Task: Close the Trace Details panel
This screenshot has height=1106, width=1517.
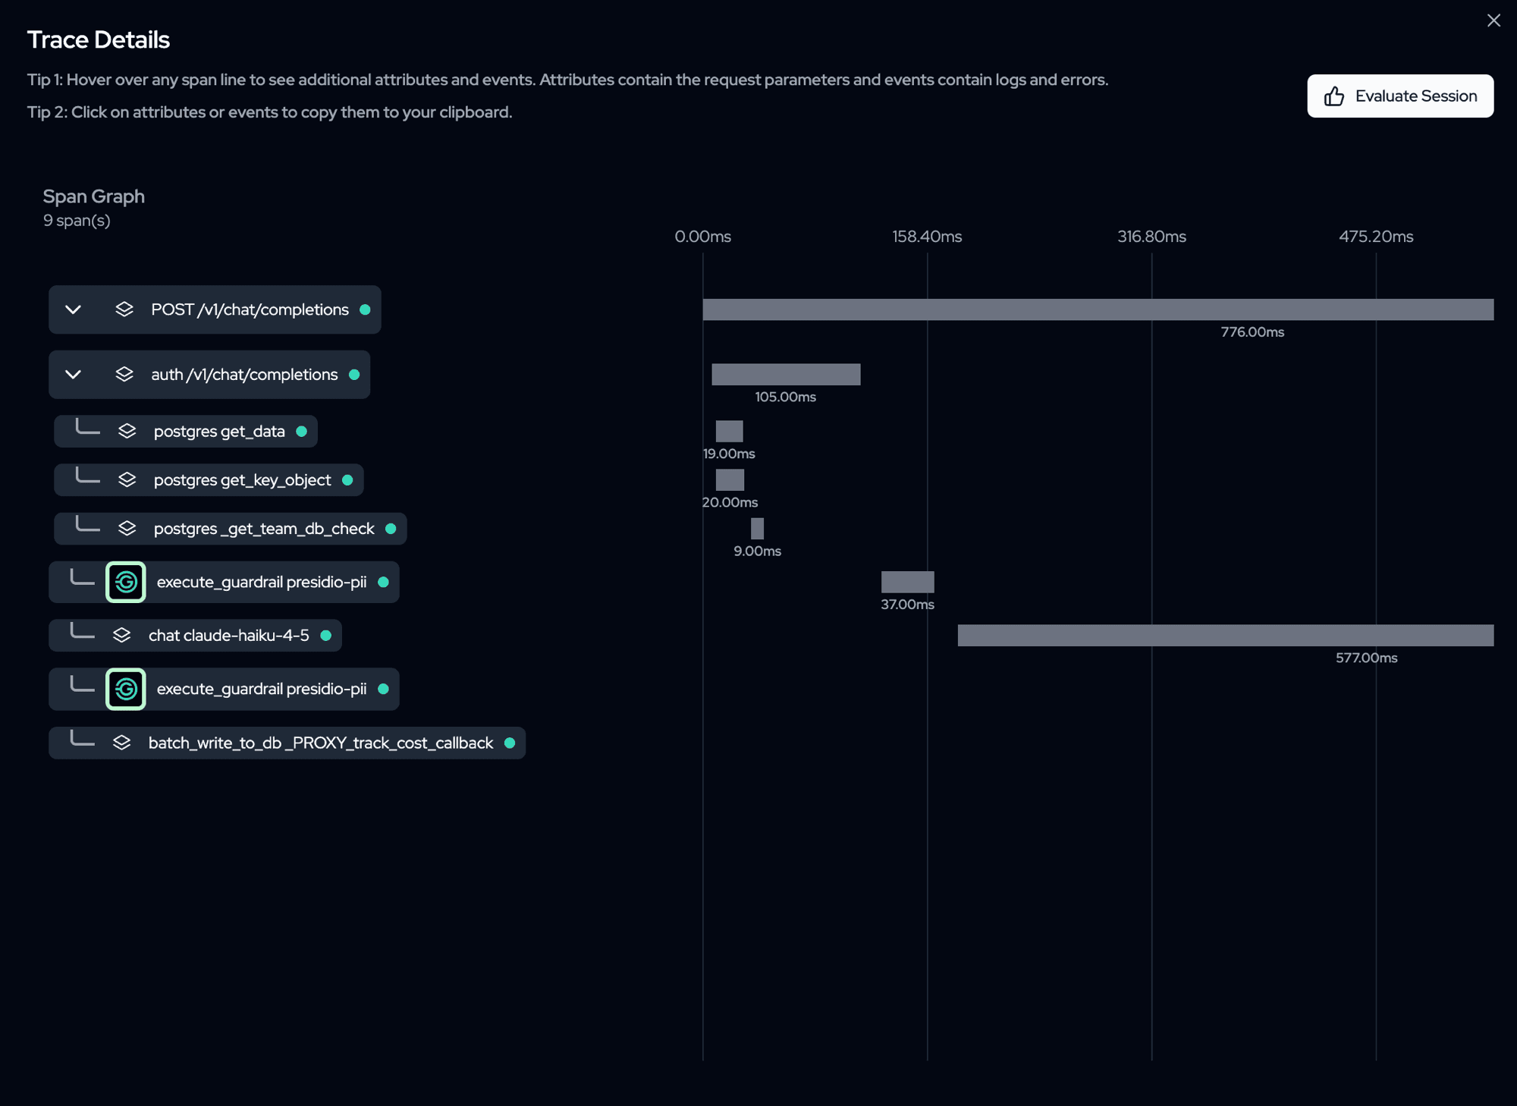Action: (1493, 20)
